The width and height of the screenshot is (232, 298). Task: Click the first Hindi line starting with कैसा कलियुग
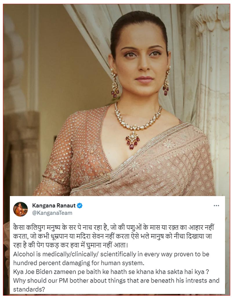114,227
